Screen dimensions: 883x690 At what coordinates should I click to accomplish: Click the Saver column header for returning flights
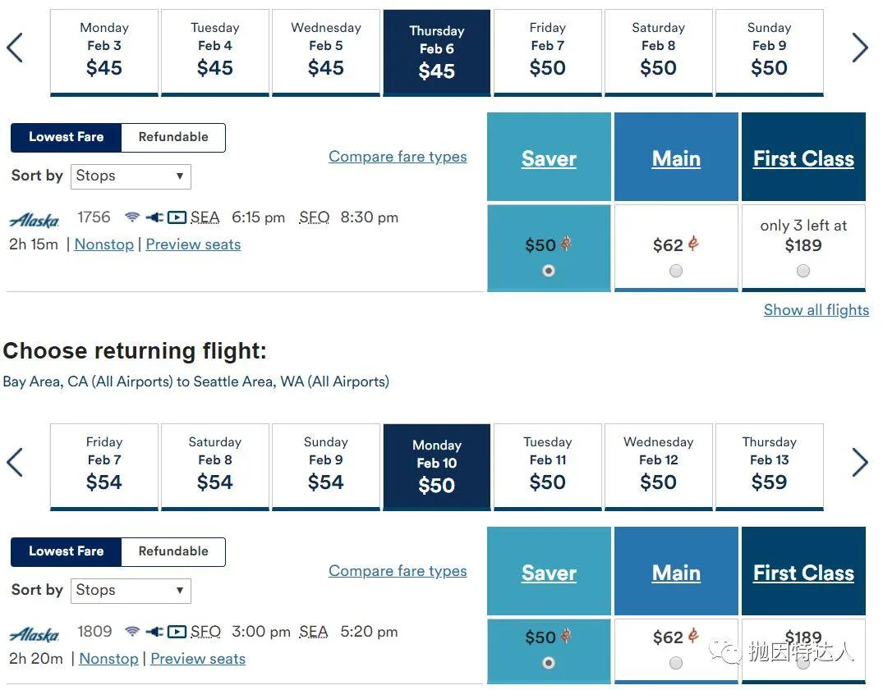549,573
